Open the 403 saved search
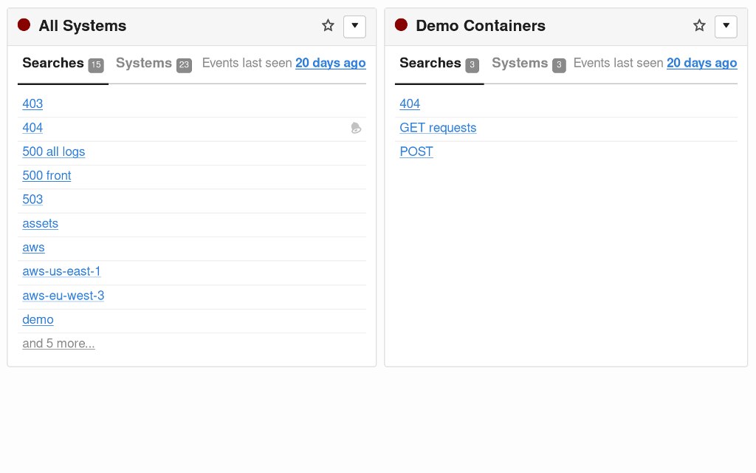 (x=32, y=104)
